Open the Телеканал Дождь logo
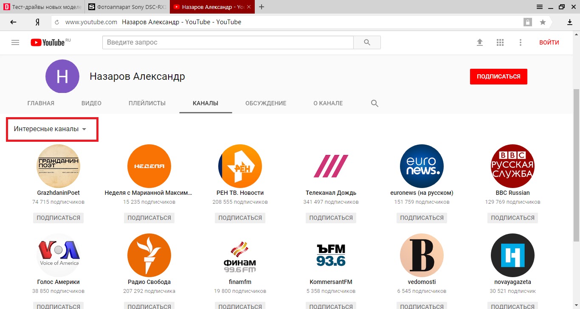Viewport: 580px width, 309px height. coord(331,166)
